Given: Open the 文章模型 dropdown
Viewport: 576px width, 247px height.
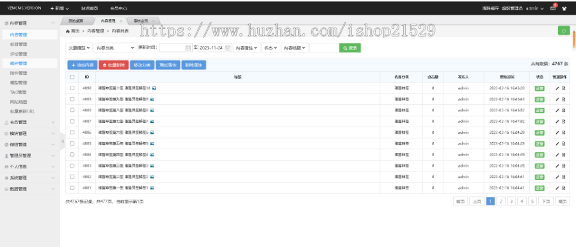Looking at the screenshot, I should [x=79, y=48].
